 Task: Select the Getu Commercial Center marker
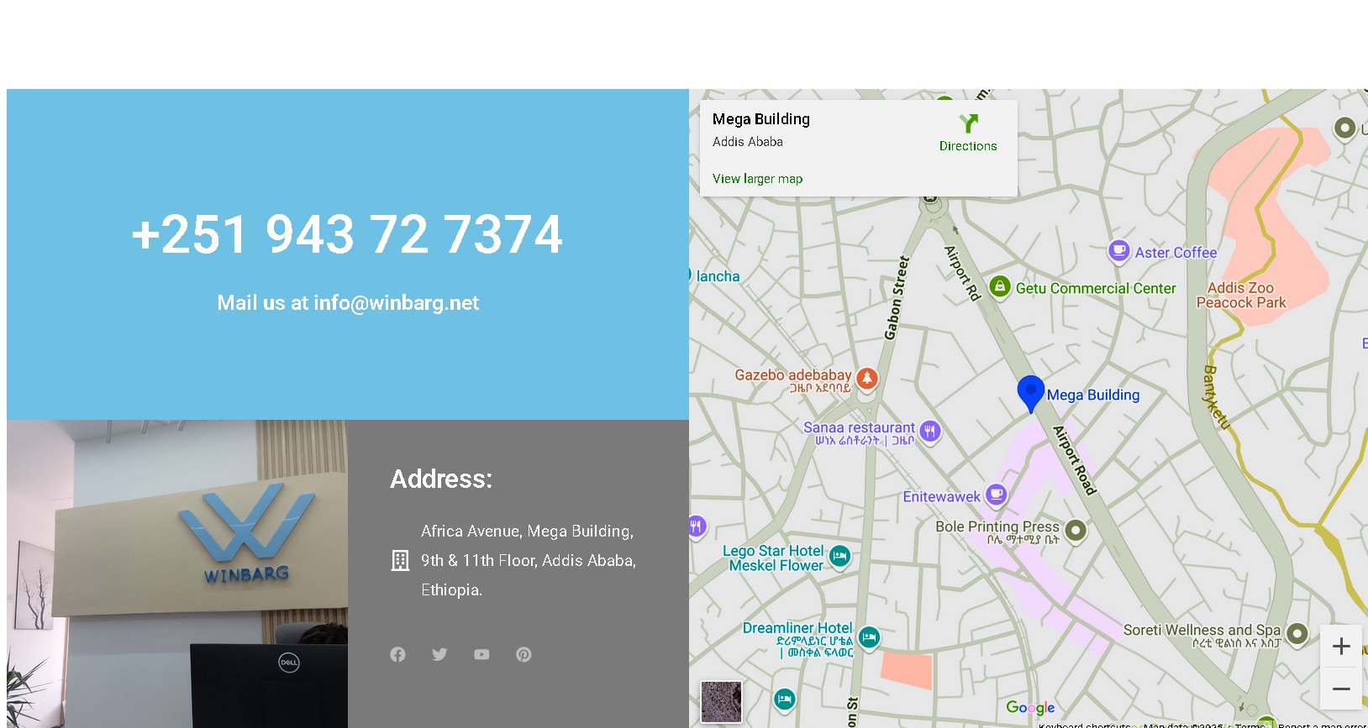(999, 287)
